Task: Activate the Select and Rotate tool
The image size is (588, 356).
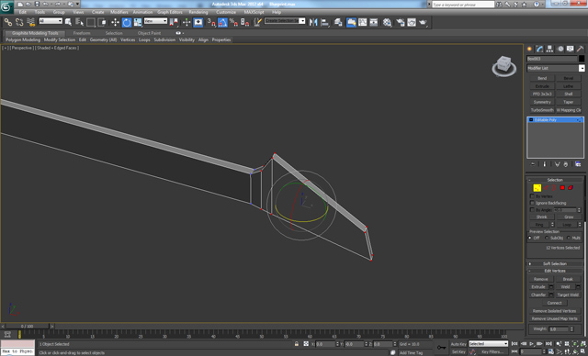Action: click(127, 22)
